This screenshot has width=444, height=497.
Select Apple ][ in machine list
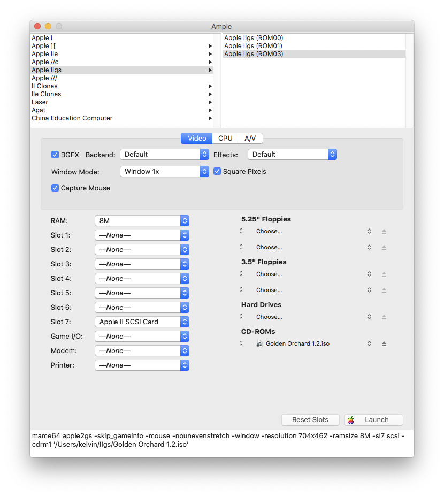[121, 46]
